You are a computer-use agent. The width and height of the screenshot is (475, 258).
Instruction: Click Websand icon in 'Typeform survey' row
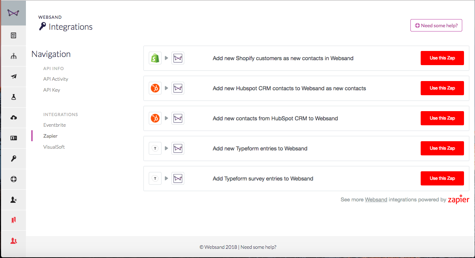178,178
